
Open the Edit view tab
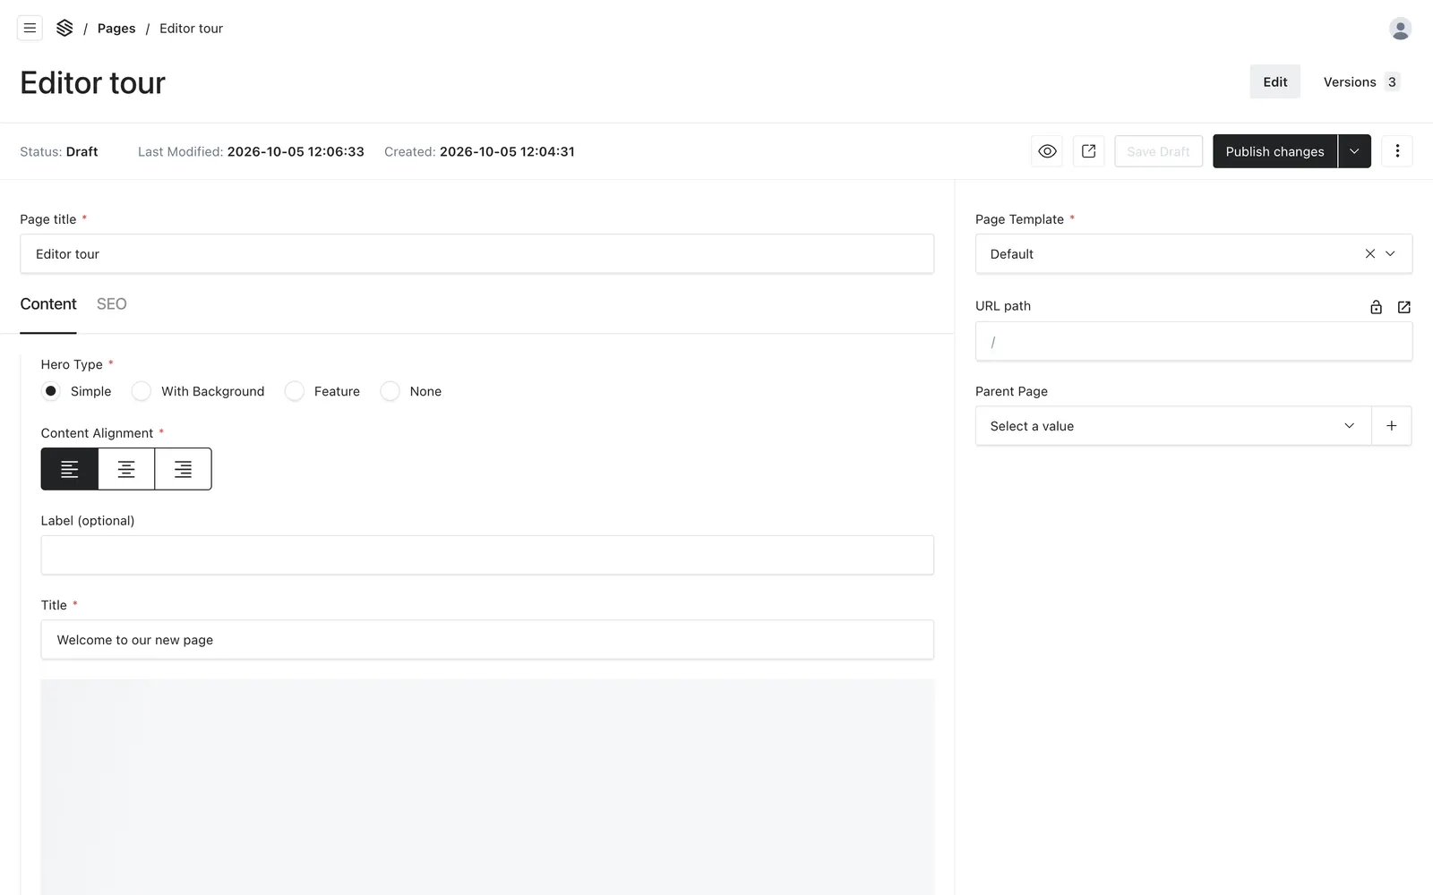pyautogui.click(x=1274, y=81)
